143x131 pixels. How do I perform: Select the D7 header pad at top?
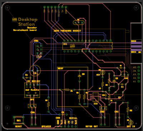click(x=48, y=7)
